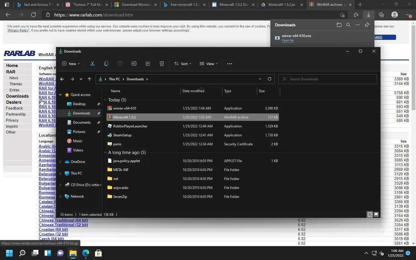Image resolution: width=416 pixels, height=260 pixels.
Task: Sort files by Name column header
Action: click(116, 91)
